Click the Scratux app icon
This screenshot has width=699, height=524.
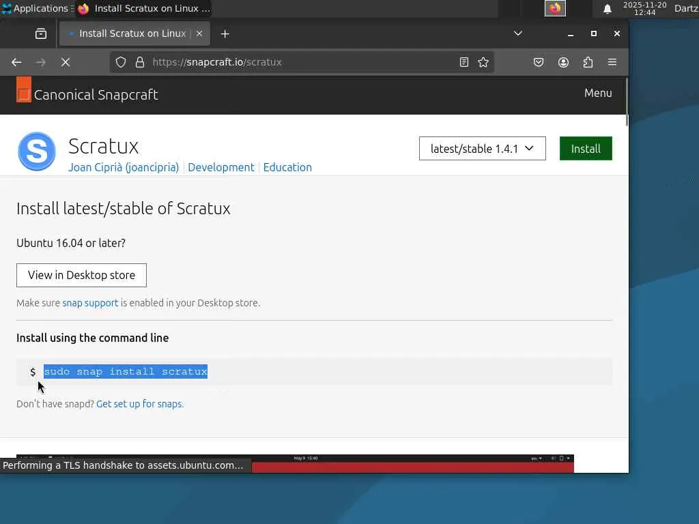37,151
